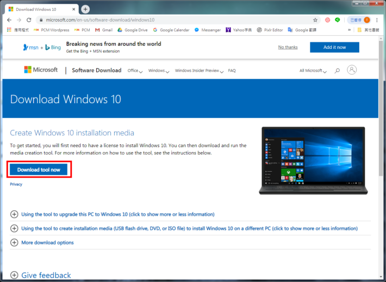Click the search magnifier icon
This screenshot has height=282, width=386.
click(x=337, y=71)
